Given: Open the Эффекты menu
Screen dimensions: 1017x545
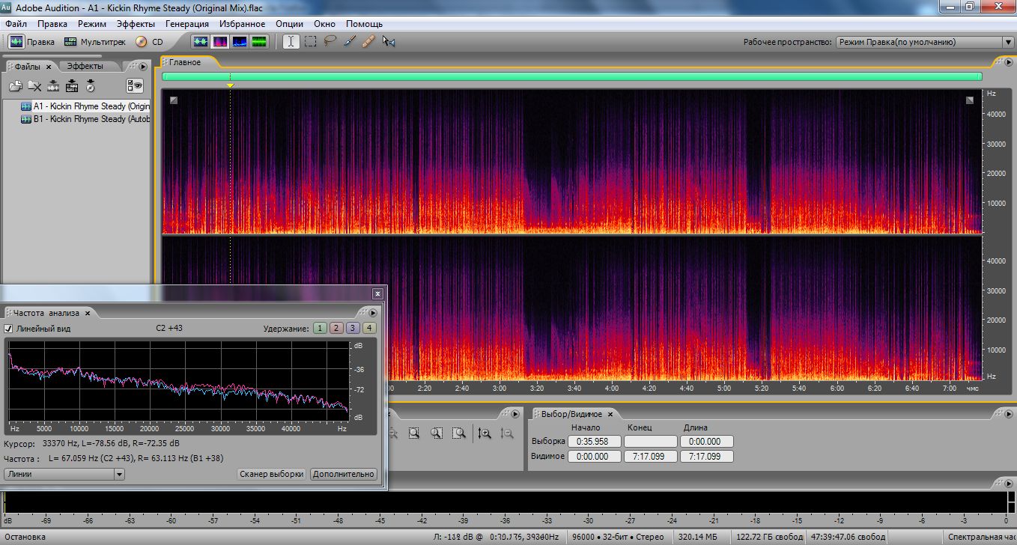Looking at the screenshot, I should pyautogui.click(x=136, y=24).
